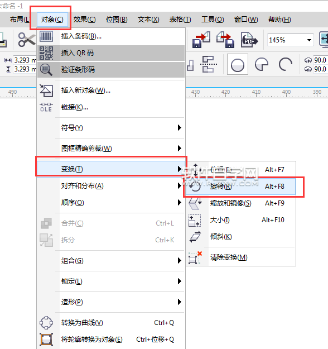Click the Insert New Object icon
This screenshot has height=349, width=328.
46,90
